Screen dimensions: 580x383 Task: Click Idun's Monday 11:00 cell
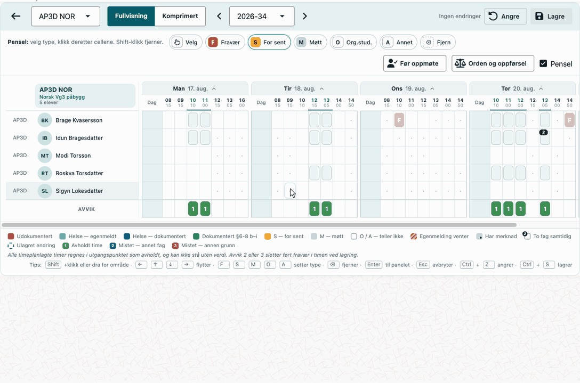pos(205,137)
